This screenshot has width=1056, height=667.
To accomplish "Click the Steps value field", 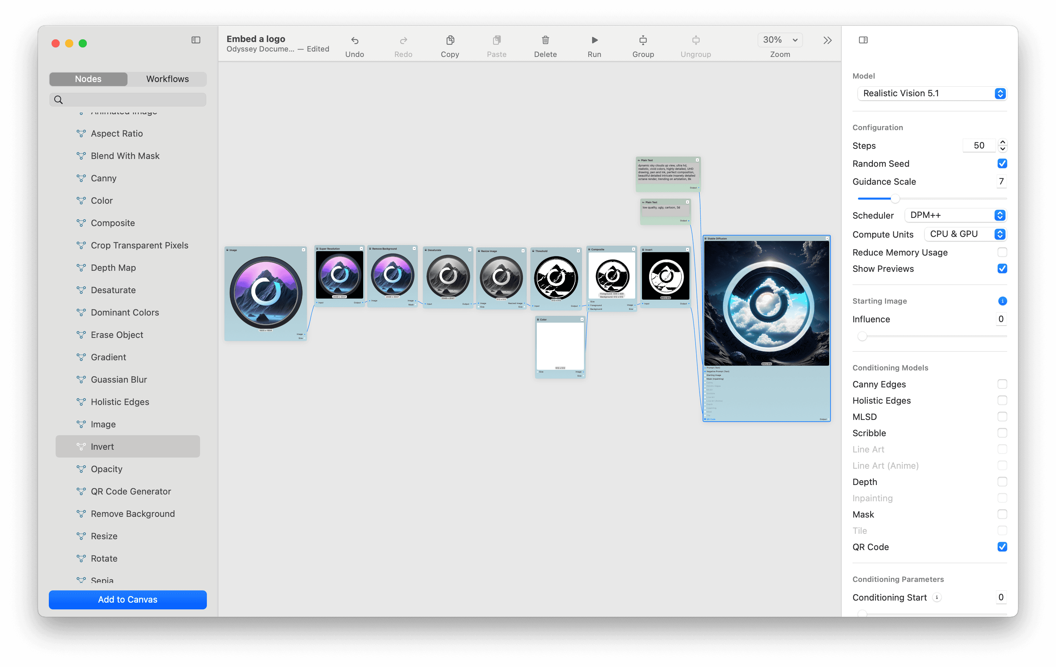I will click(x=979, y=145).
